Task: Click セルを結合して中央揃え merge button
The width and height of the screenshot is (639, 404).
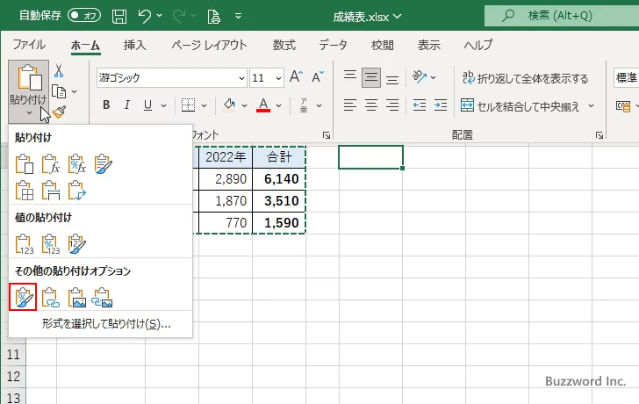Action: point(521,106)
